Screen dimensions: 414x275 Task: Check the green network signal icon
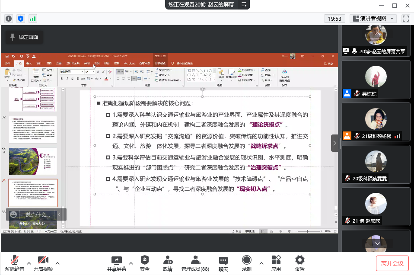pos(33,19)
